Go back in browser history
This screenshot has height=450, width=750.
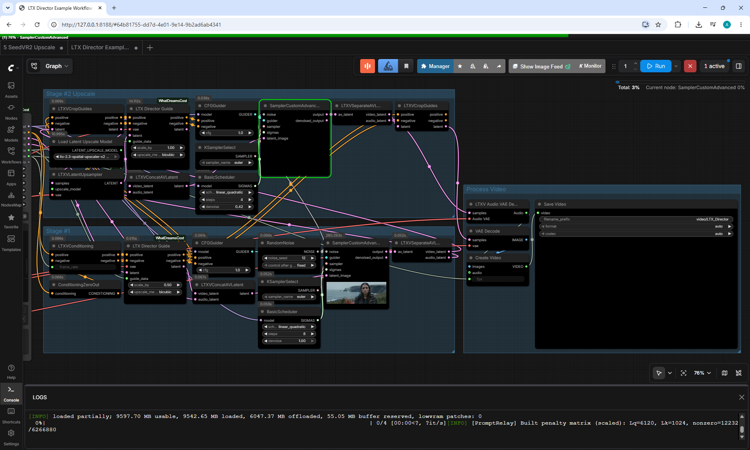tap(9, 25)
